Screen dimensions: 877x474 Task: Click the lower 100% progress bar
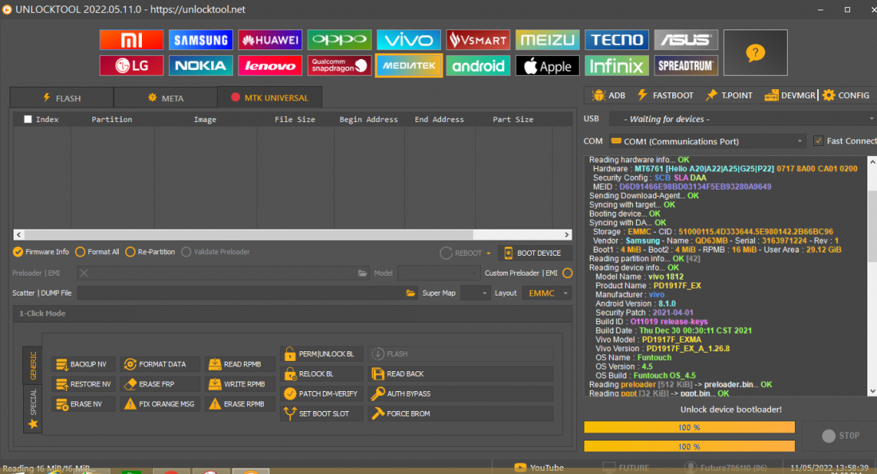(689, 446)
